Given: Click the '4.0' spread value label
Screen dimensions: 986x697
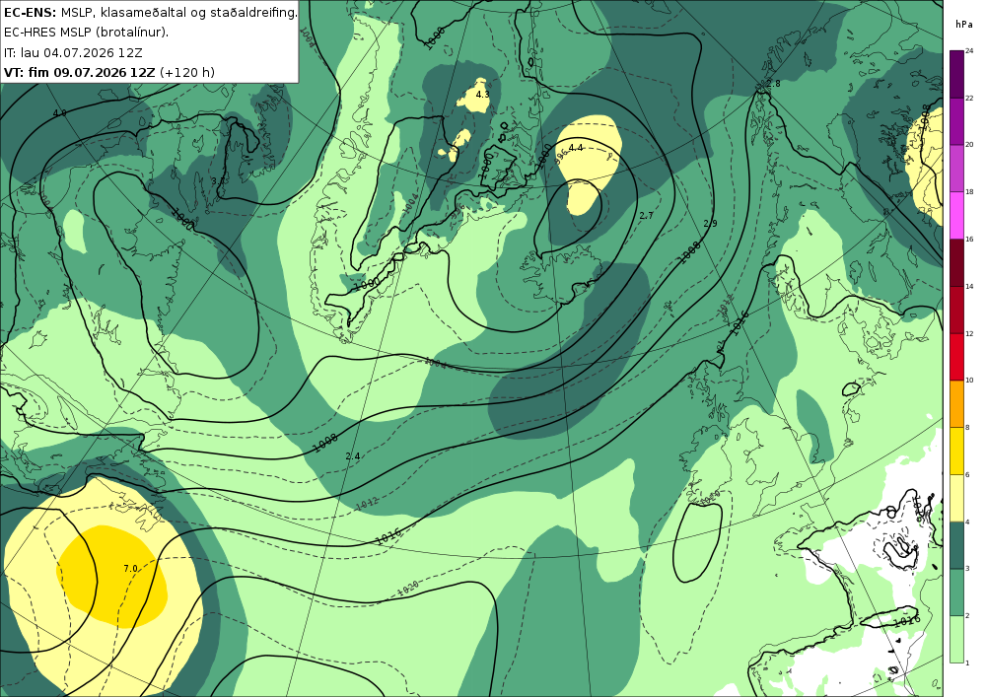Looking at the screenshot, I should tap(60, 113).
